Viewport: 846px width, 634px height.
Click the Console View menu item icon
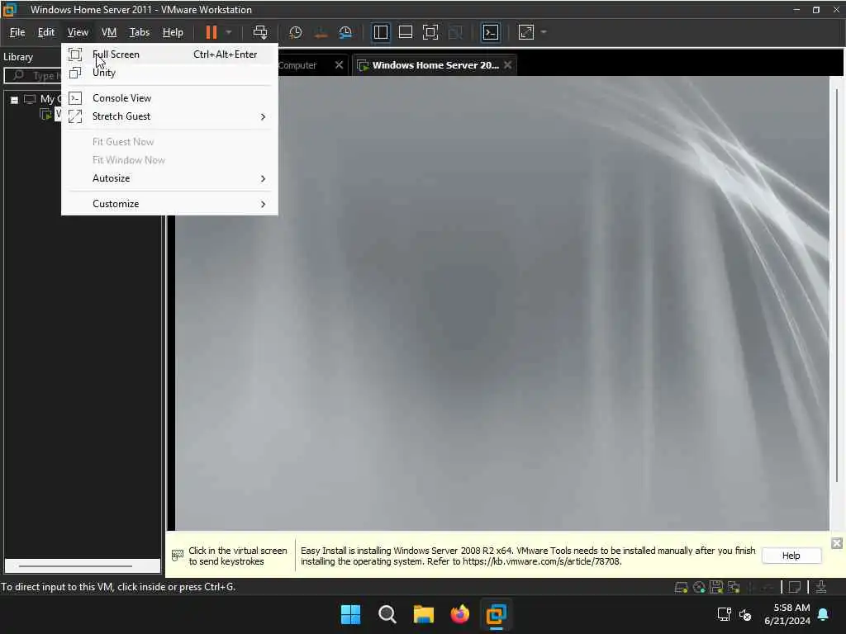click(75, 98)
